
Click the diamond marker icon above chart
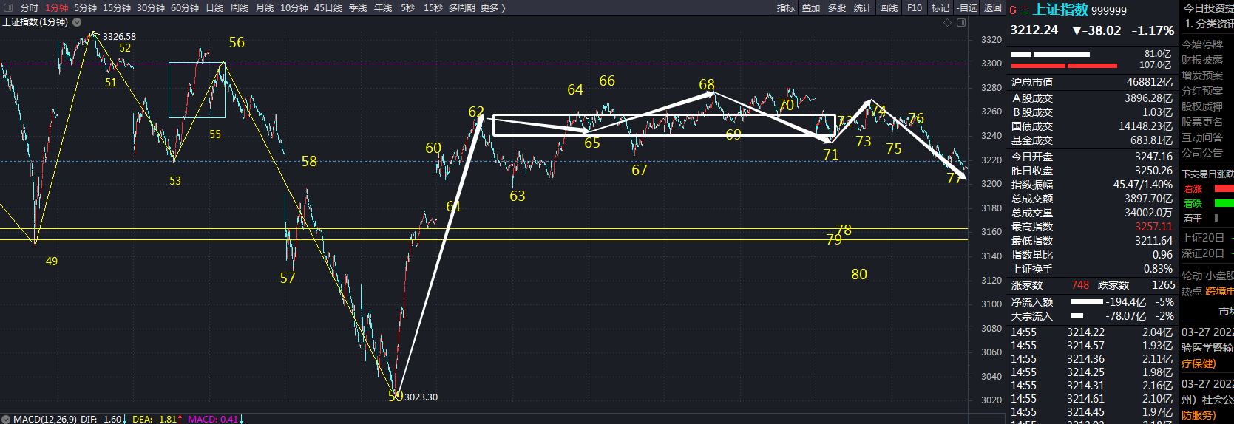[x=948, y=22]
